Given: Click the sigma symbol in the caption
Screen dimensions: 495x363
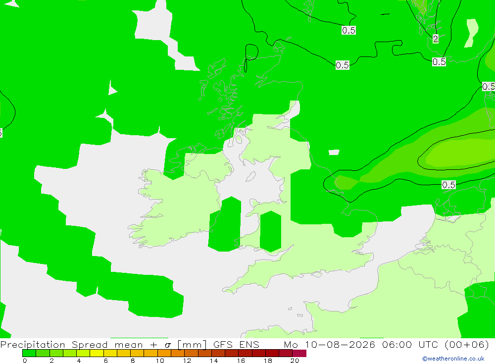Looking at the screenshot, I should (168, 345).
